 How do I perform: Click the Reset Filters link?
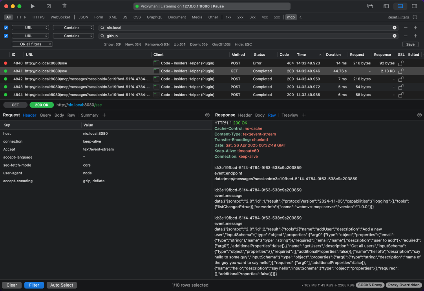point(398,17)
